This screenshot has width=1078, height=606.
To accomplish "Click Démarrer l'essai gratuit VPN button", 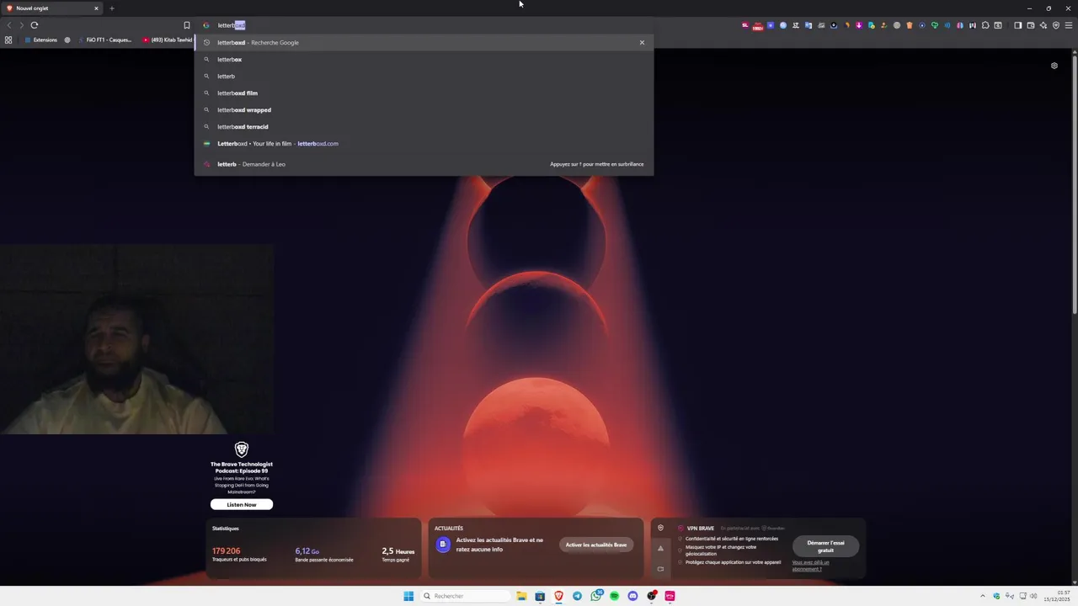I will pyautogui.click(x=825, y=546).
